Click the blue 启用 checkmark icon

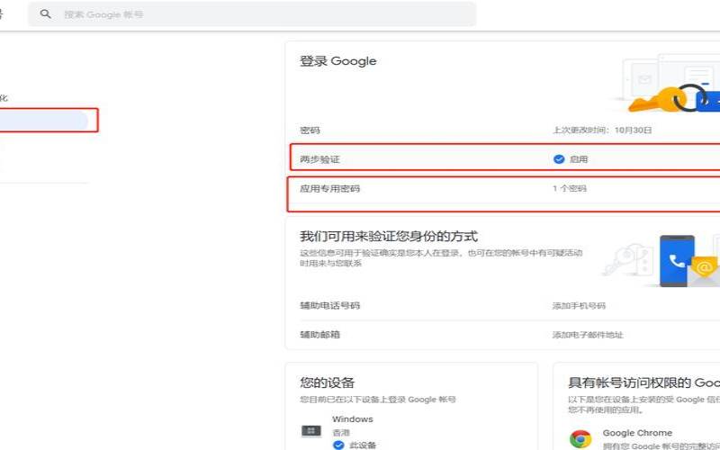[559, 159]
